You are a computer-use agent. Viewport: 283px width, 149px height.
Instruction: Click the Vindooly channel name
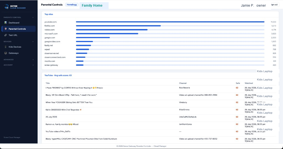click(183, 102)
